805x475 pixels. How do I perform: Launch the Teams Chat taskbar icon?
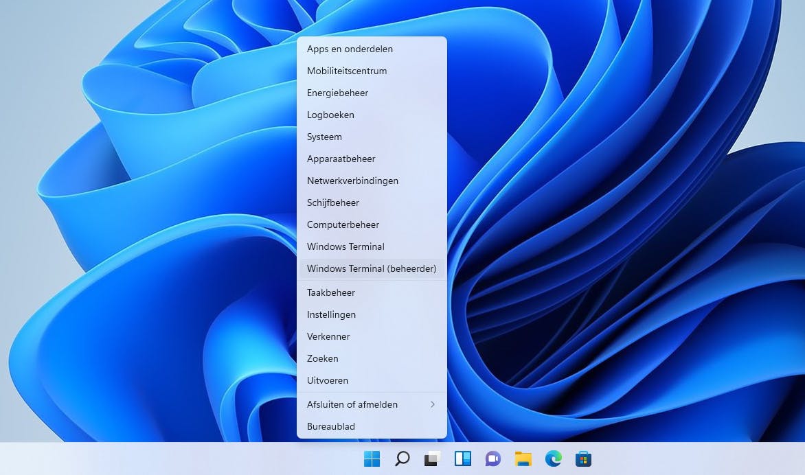(492, 459)
